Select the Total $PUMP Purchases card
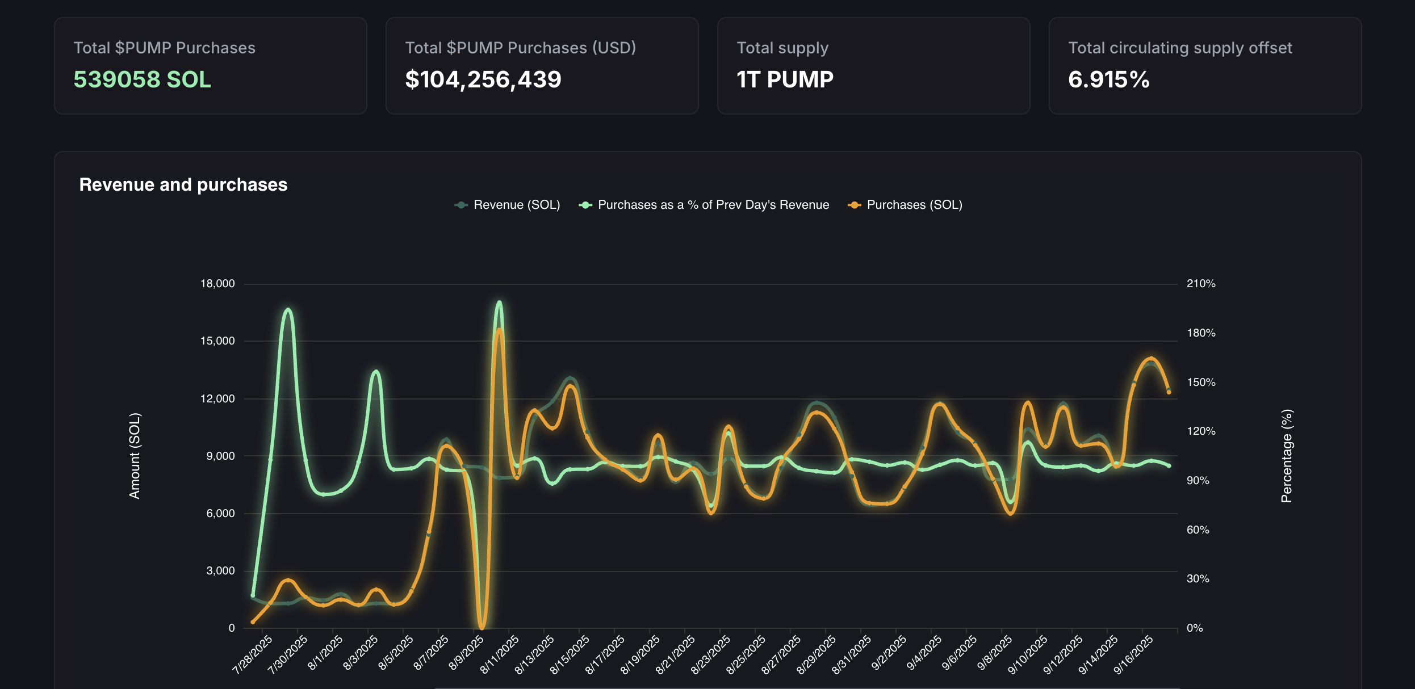Image resolution: width=1415 pixels, height=689 pixels. [x=210, y=66]
